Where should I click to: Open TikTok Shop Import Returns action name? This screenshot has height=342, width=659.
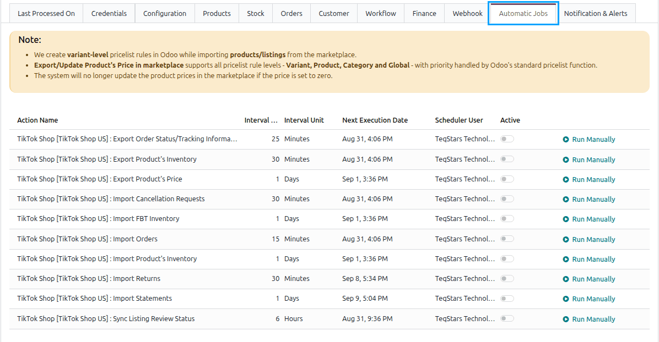click(89, 278)
